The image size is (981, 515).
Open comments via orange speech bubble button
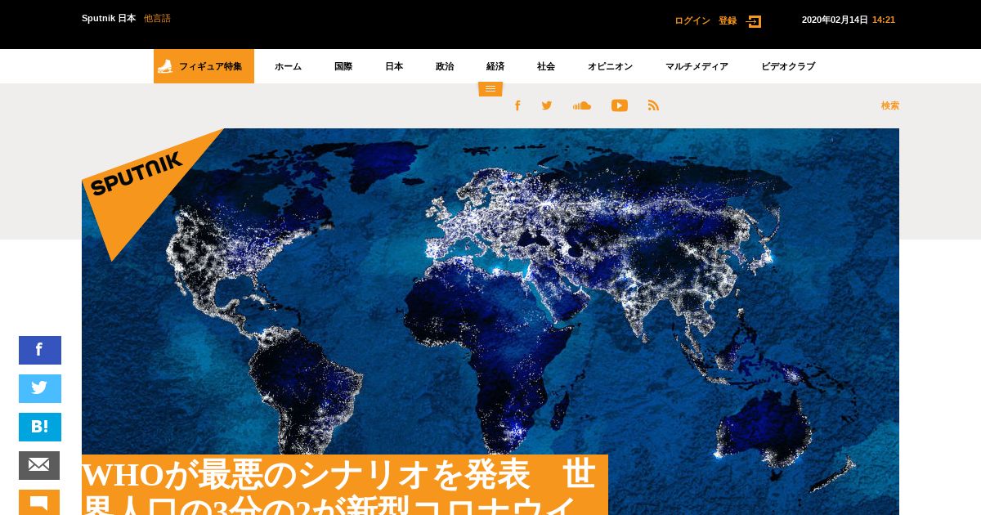[39, 502]
